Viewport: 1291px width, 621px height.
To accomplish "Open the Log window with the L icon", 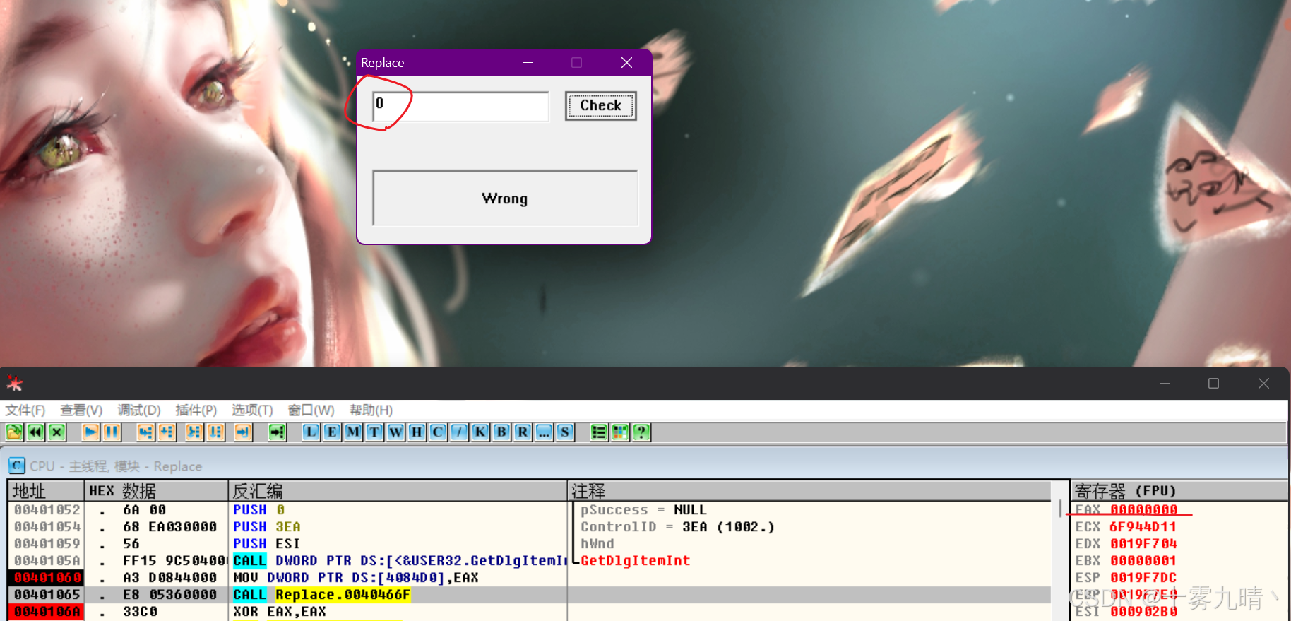I will point(311,432).
